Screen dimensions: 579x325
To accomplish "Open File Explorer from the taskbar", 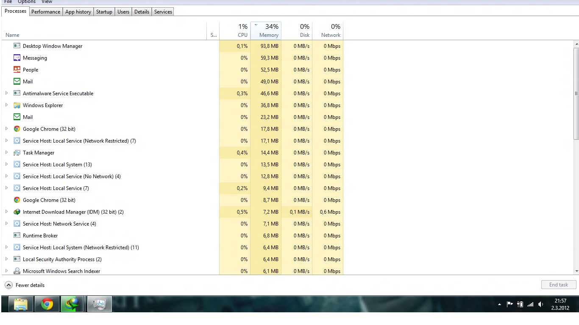I will click(21, 304).
